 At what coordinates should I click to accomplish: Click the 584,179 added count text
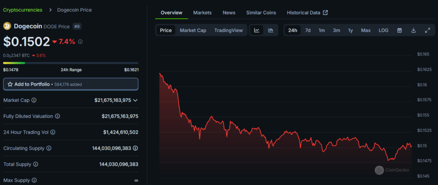(68, 84)
